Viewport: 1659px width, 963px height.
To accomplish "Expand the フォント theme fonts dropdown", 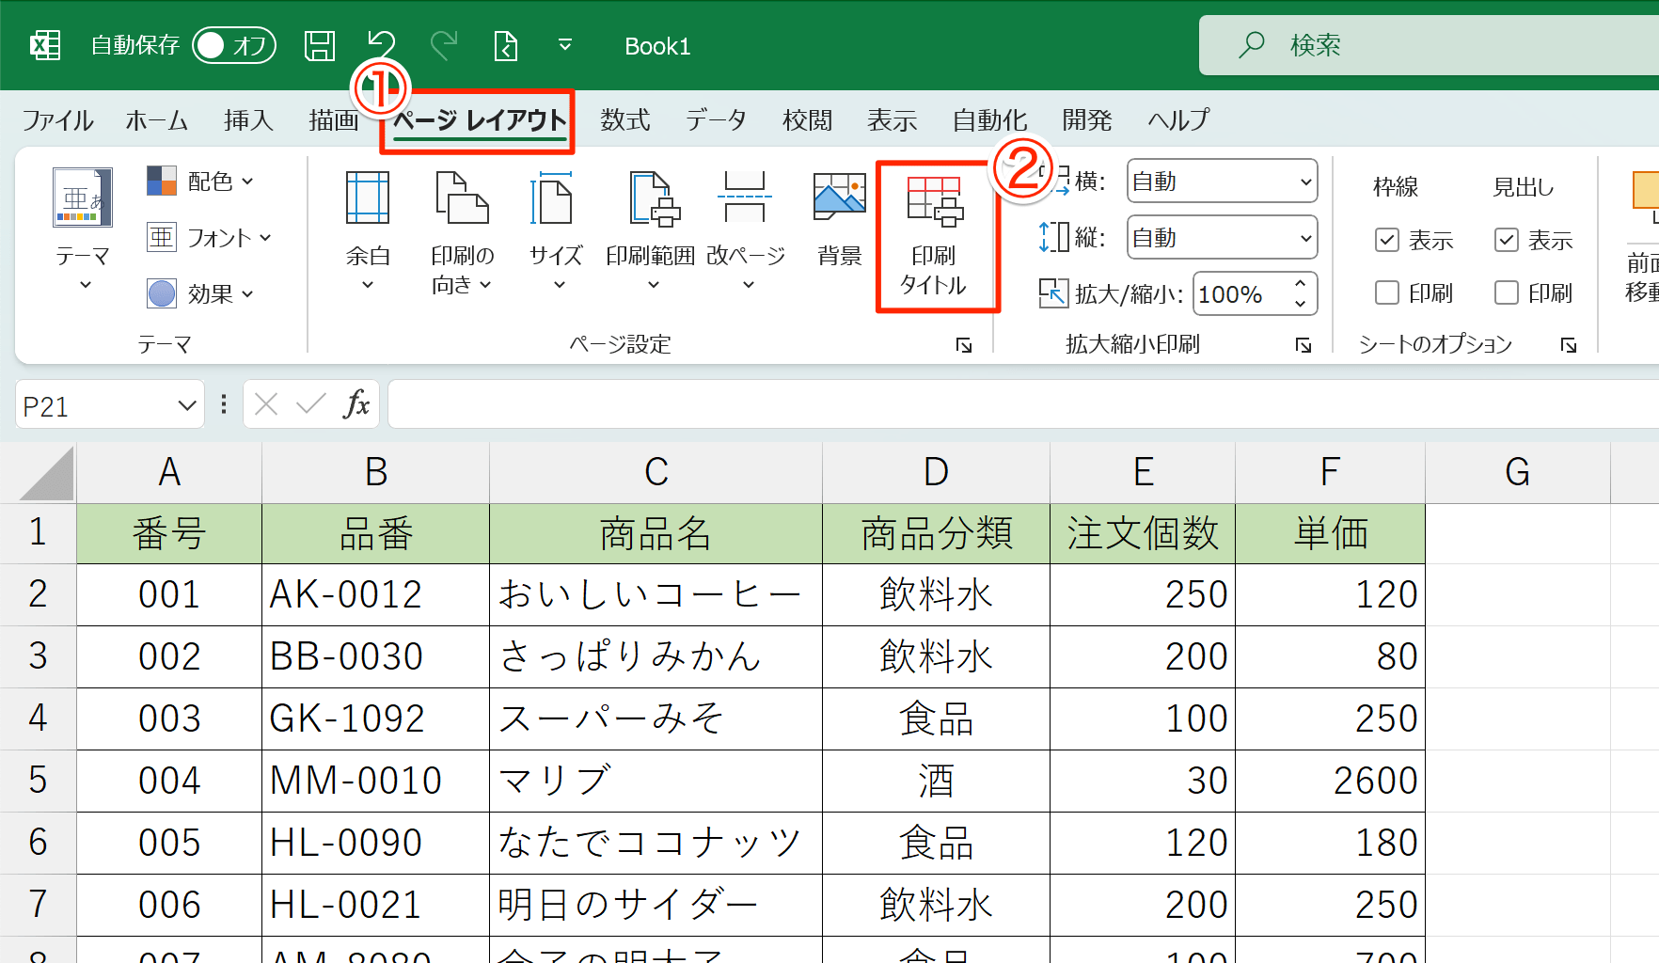I will (x=209, y=237).
